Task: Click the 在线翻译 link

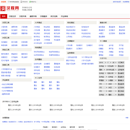Action: 4,42
